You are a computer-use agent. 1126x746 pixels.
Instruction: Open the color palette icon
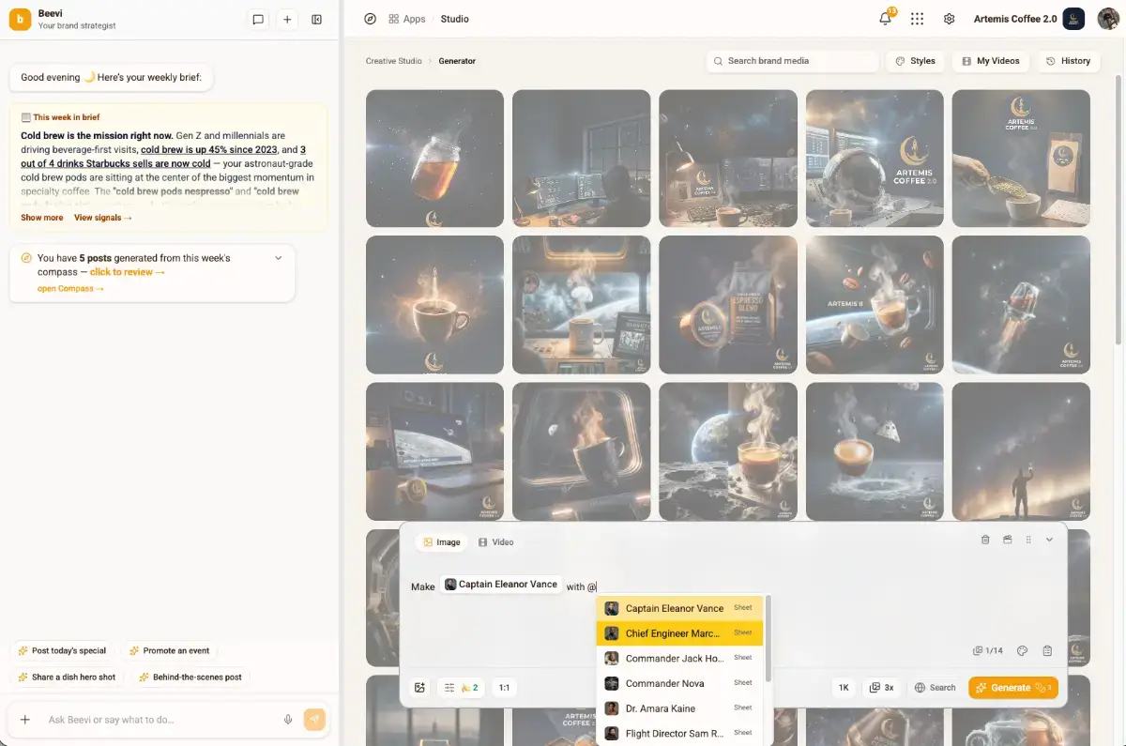pos(1023,650)
